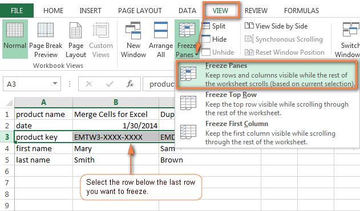360x211 pixels.
Task: Switch to Normal workbook view
Action: 15,39
